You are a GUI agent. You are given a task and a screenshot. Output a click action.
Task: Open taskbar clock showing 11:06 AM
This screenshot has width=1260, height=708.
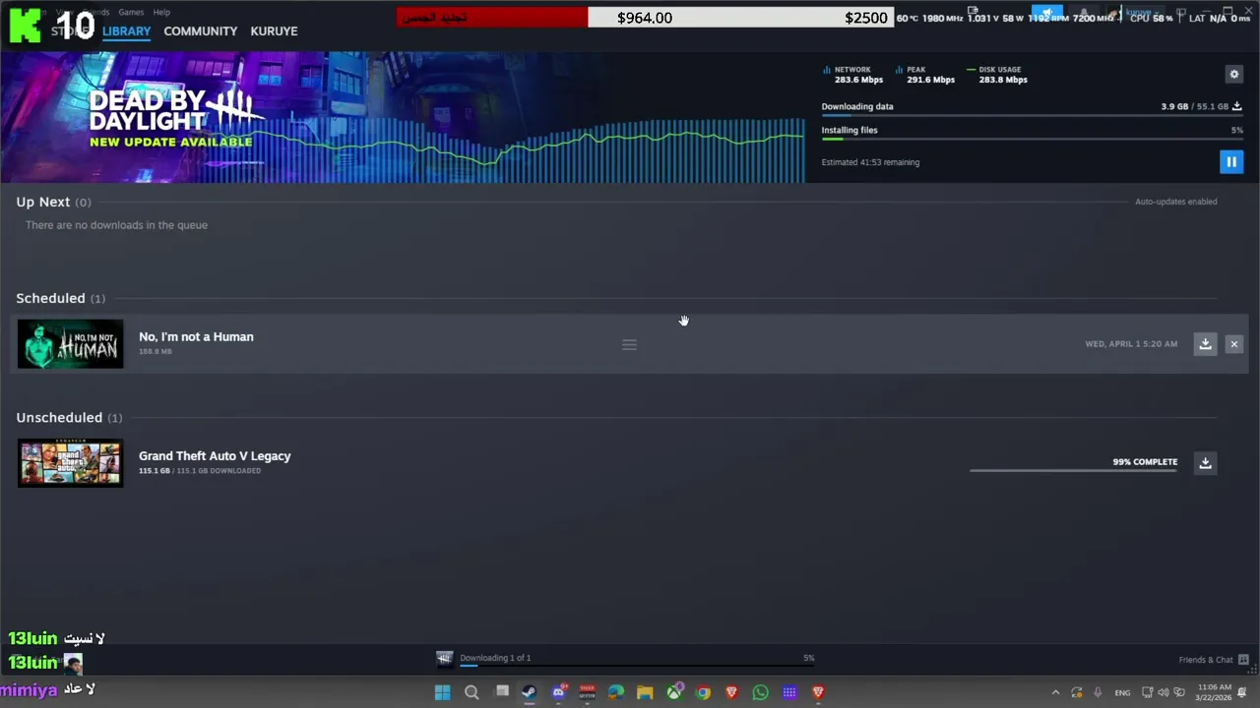click(1215, 692)
